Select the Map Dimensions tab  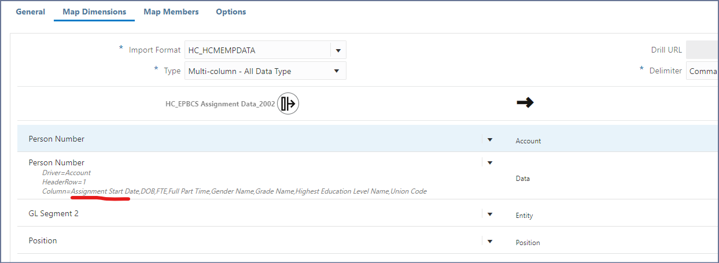pos(94,12)
